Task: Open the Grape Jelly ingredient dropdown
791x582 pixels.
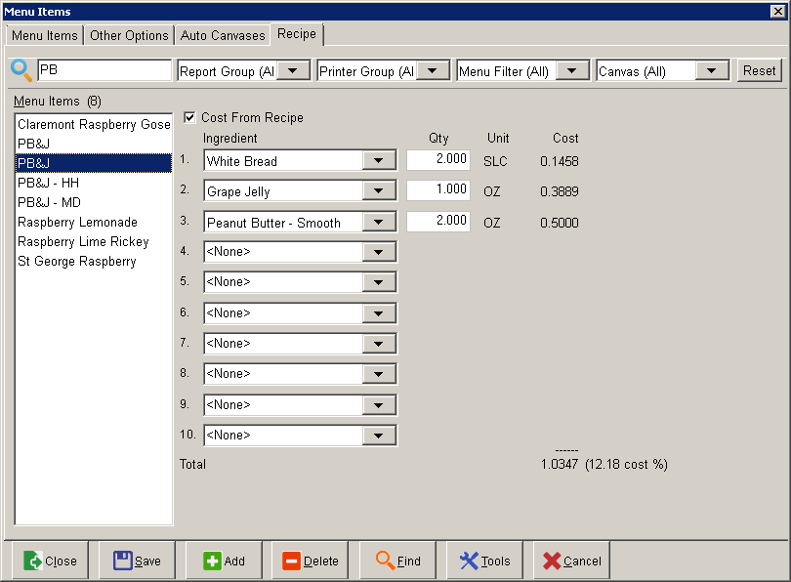Action: (378, 191)
